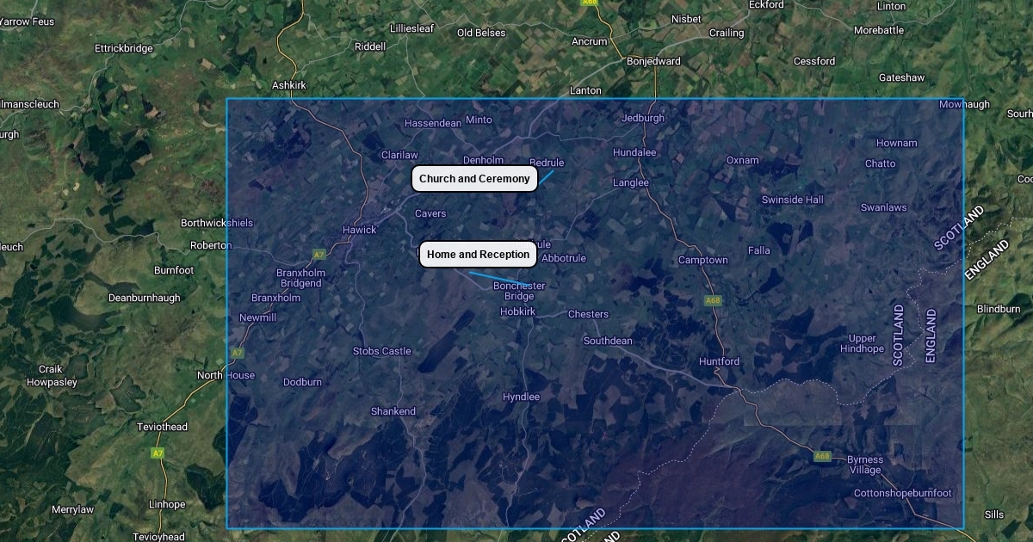Select the Stobs Castle label
This screenshot has width=1033, height=542.
point(382,351)
